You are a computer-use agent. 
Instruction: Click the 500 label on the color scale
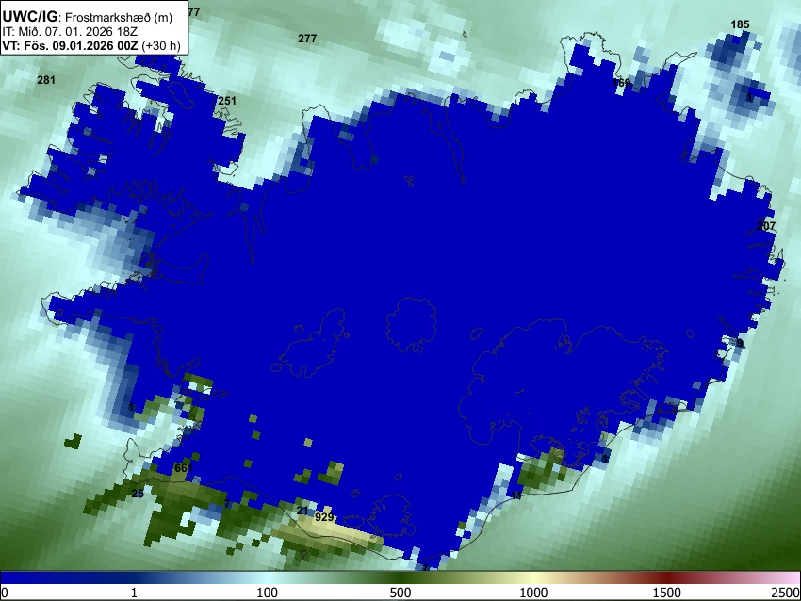400,593
